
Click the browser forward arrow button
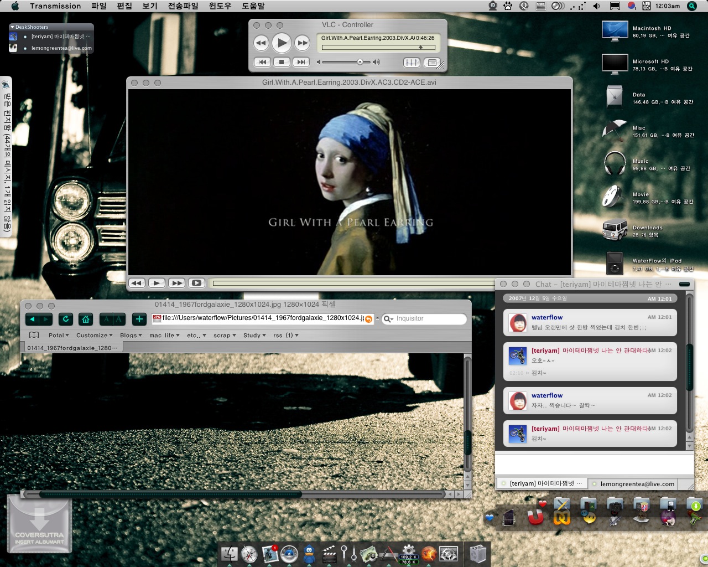46,319
